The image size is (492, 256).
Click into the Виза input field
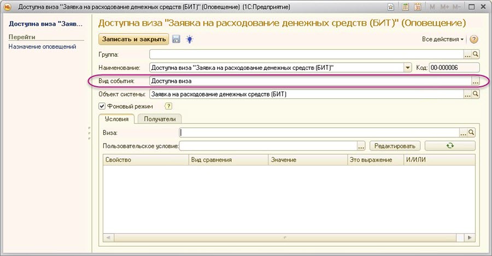(x=320, y=132)
